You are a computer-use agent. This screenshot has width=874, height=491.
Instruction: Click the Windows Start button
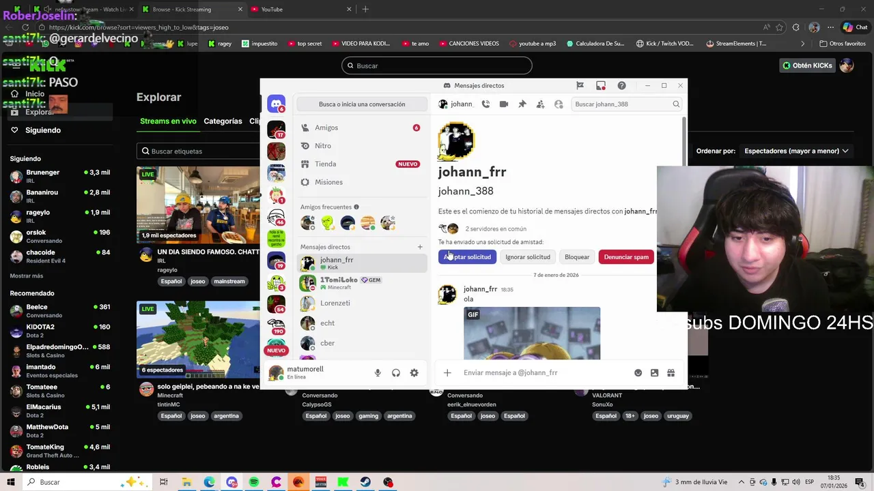(11, 482)
